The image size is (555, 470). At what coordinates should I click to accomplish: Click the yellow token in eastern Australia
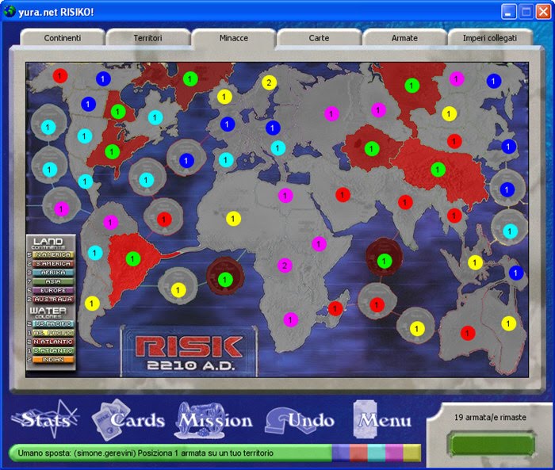pyautogui.click(x=509, y=323)
